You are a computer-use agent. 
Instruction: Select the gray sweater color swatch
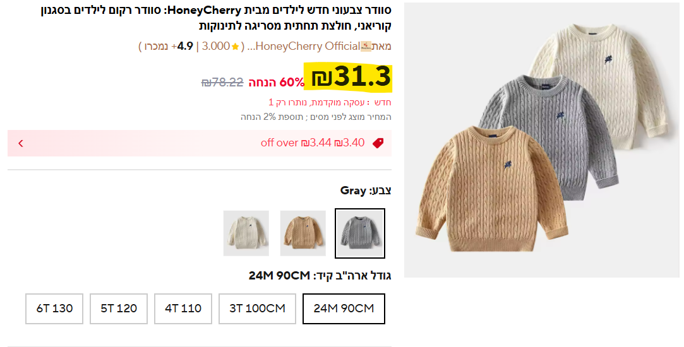(x=360, y=233)
